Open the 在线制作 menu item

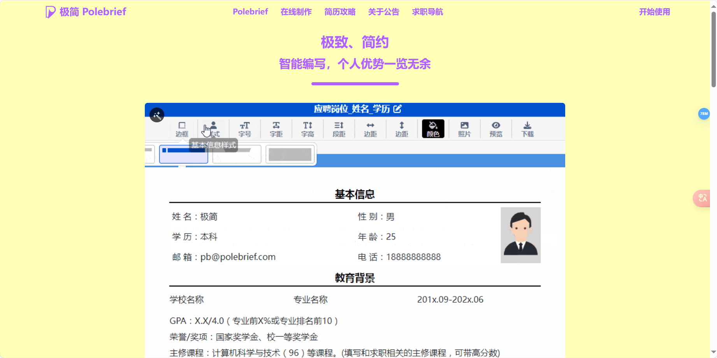(x=296, y=12)
